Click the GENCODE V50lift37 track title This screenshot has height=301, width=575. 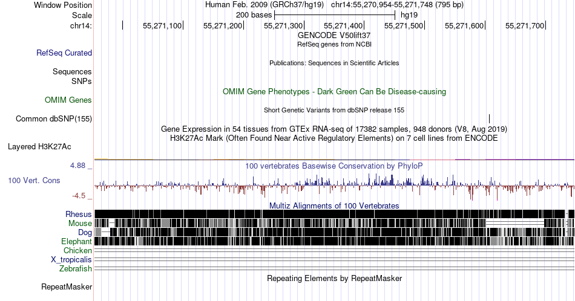click(334, 36)
